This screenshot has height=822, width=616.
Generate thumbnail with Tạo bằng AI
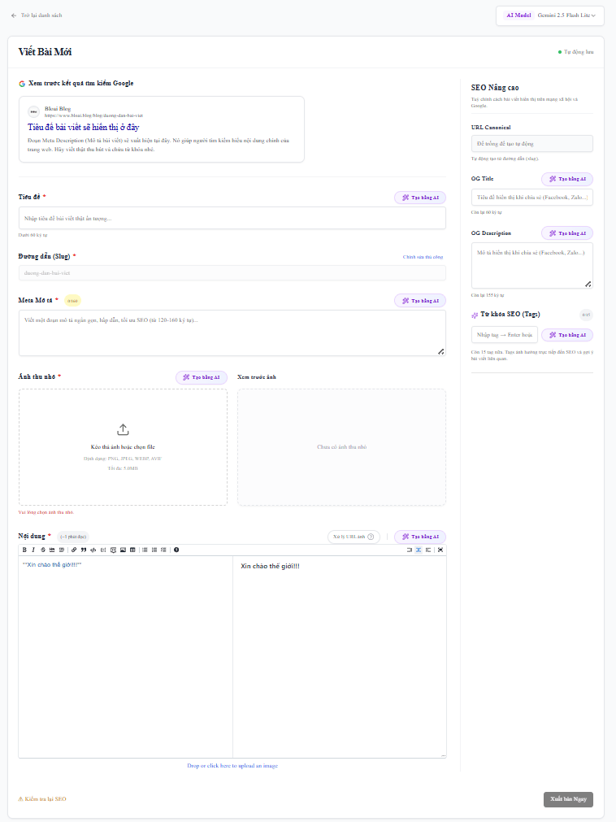coord(202,377)
